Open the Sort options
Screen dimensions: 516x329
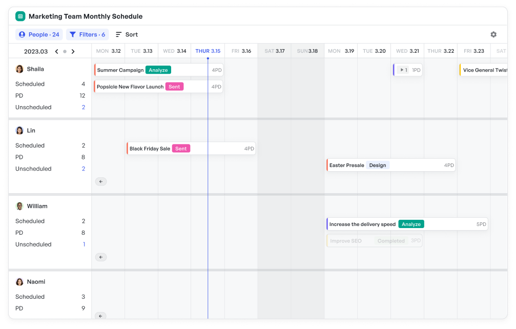pos(127,35)
